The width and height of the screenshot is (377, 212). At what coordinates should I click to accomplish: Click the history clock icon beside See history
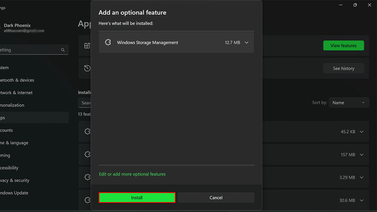coord(87,68)
